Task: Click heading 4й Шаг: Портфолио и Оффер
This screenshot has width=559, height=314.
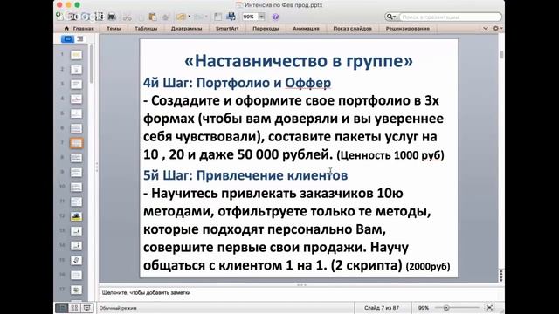Action: (237, 83)
